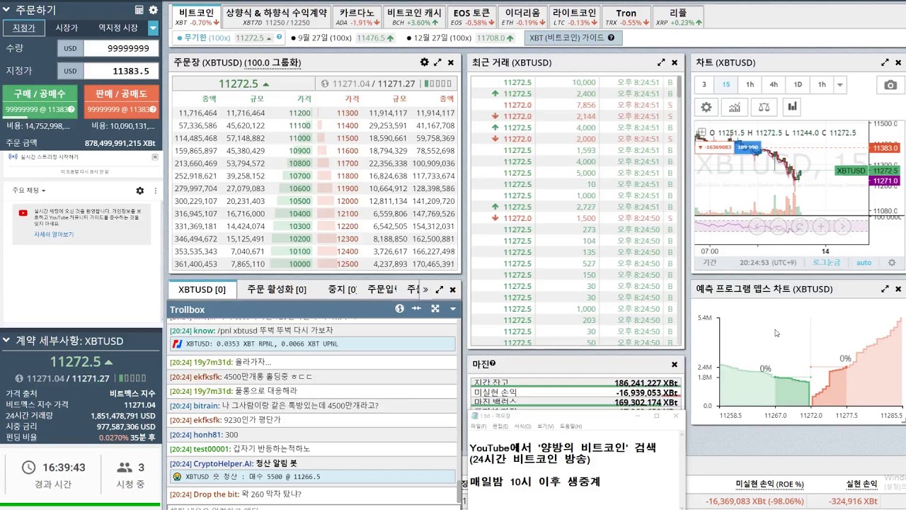This screenshot has width=906, height=510.
Task: Click the Trollbox collapse-width arrows icon
Action: tap(416, 309)
